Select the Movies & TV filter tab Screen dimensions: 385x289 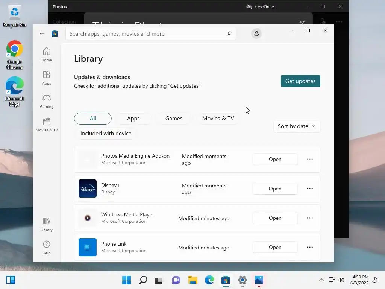click(x=218, y=119)
